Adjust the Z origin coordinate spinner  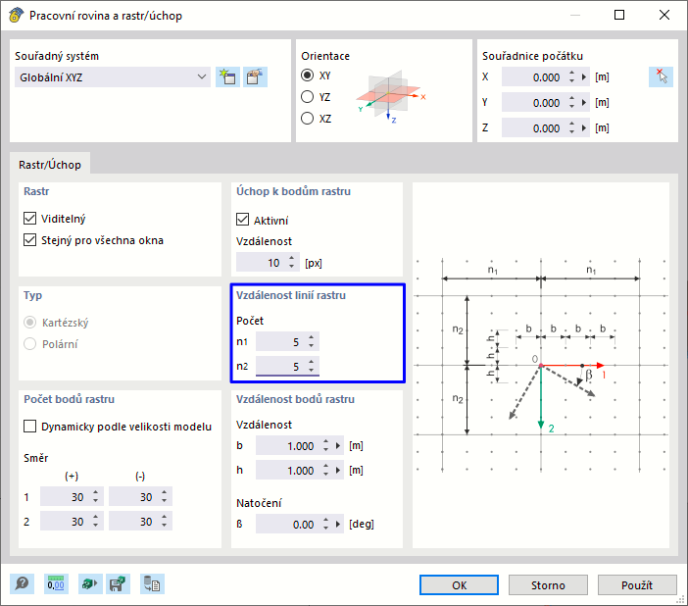571,128
